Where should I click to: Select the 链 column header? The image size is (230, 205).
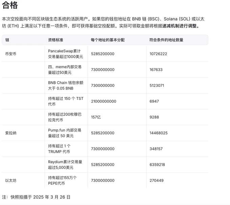pyautogui.click(x=7, y=40)
